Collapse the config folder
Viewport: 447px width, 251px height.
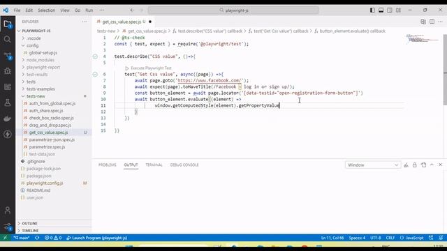tap(33, 45)
